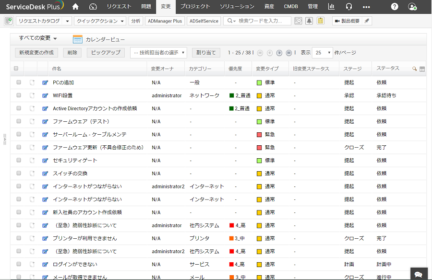Viewport: 432px width, 280px height.
Task: Click the edit icon for WIFI設置
Action: [45, 95]
